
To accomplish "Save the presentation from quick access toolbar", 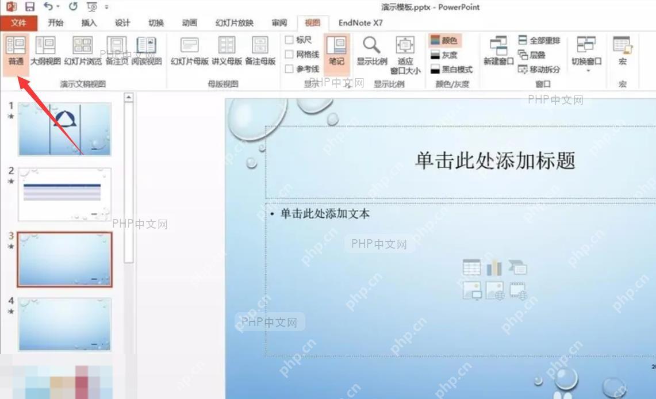I will pos(30,7).
